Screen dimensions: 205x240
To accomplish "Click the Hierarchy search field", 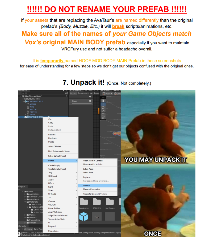I will [44, 93].
